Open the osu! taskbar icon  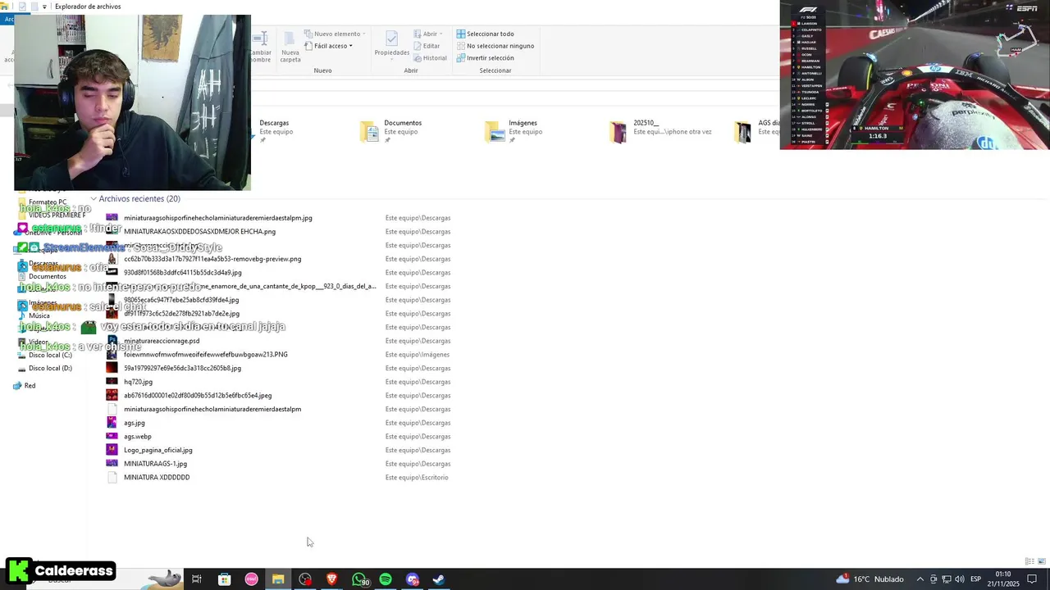(x=251, y=579)
